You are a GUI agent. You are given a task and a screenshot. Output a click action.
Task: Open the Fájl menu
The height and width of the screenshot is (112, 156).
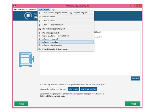pos(15,9)
